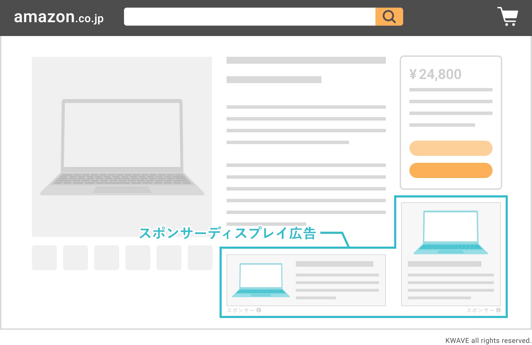Click the horizontal sponsored ad laptop image
The height and width of the screenshot is (345, 532).
261,280
